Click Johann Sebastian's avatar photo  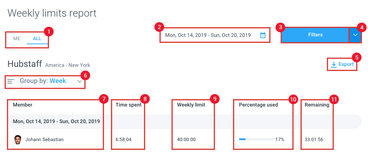(17, 140)
